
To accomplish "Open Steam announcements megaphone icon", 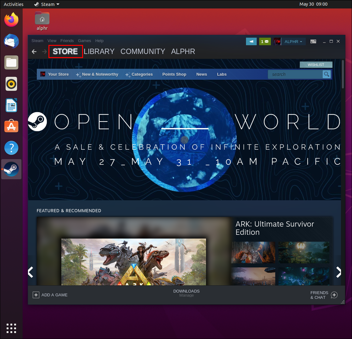I will [x=251, y=41].
